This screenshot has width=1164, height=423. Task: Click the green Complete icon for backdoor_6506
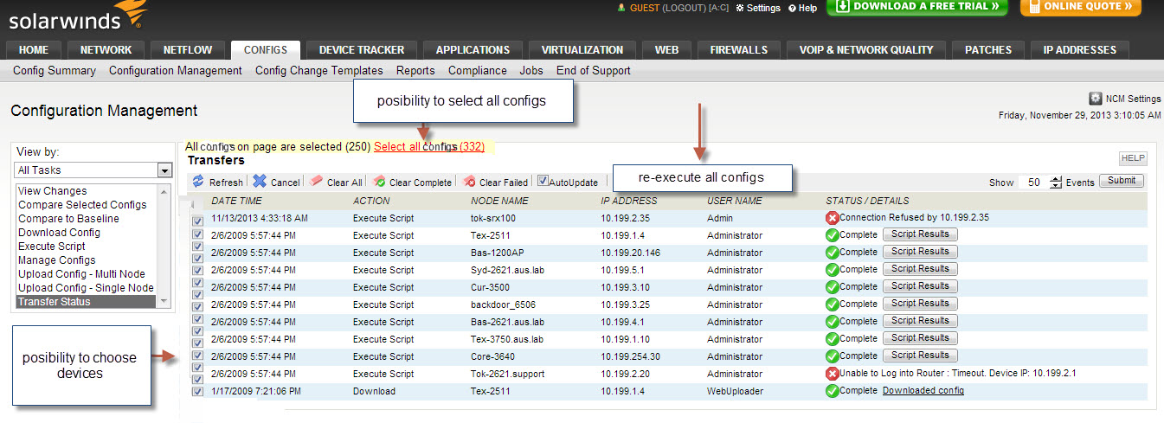(833, 304)
